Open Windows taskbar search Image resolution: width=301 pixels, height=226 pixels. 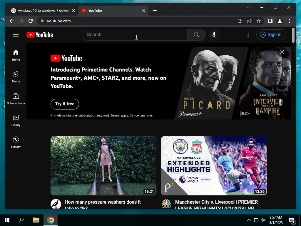coord(21,220)
